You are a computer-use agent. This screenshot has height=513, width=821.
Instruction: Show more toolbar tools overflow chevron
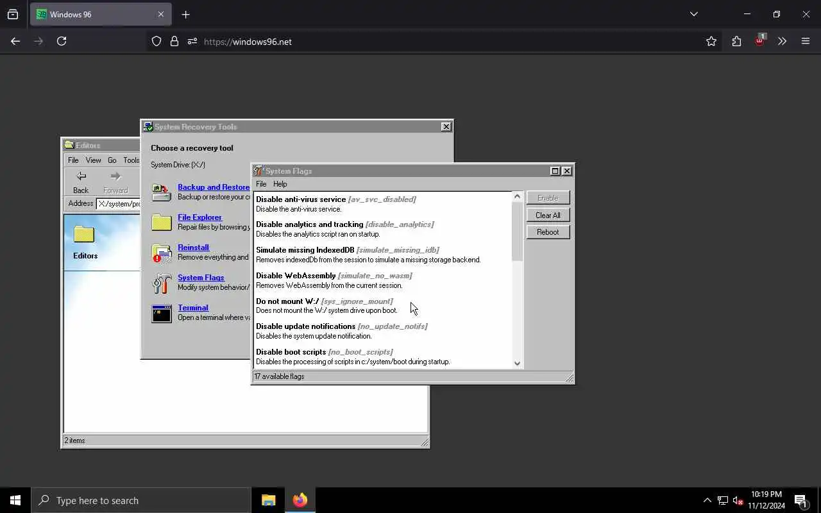pyautogui.click(x=782, y=41)
